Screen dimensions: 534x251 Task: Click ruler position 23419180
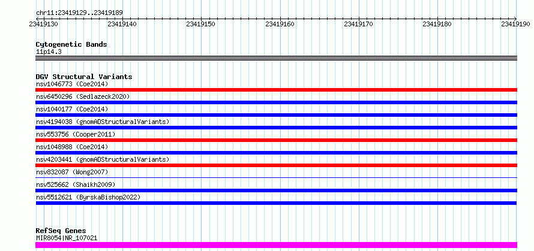tap(437, 24)
